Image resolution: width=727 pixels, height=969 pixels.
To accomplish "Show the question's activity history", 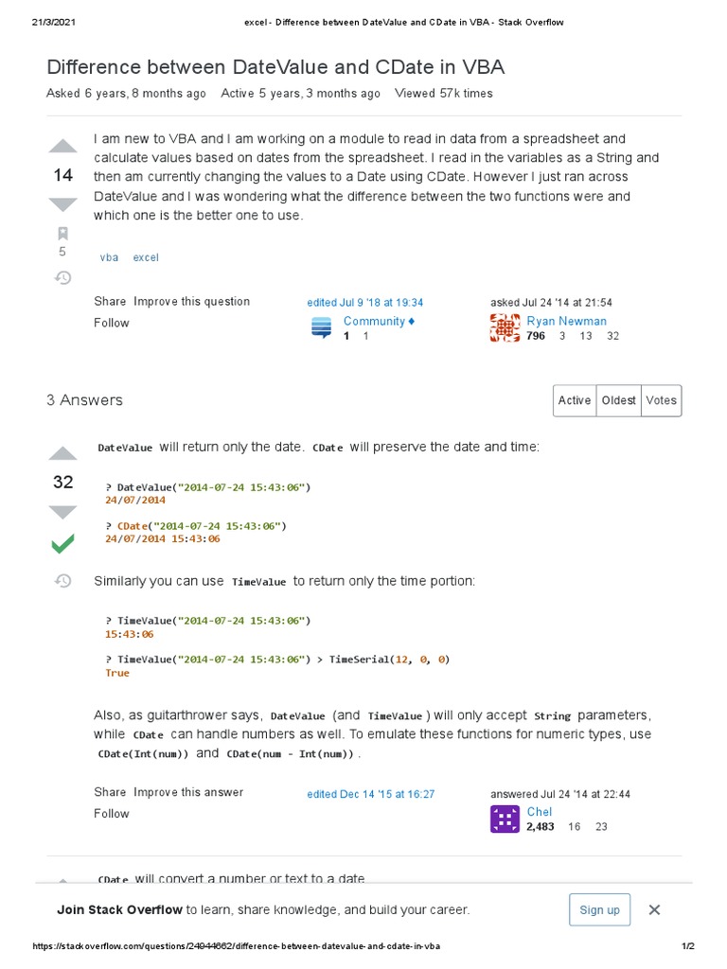I will 62,277.
